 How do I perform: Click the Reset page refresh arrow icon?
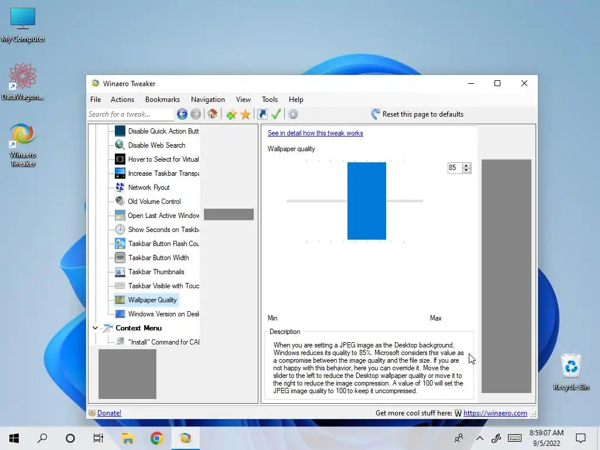point(376,114)
